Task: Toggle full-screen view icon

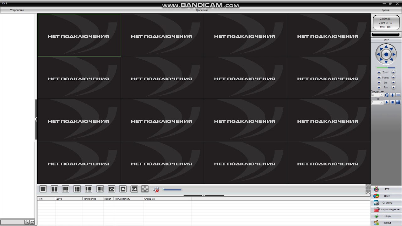Action: (145, 189)
